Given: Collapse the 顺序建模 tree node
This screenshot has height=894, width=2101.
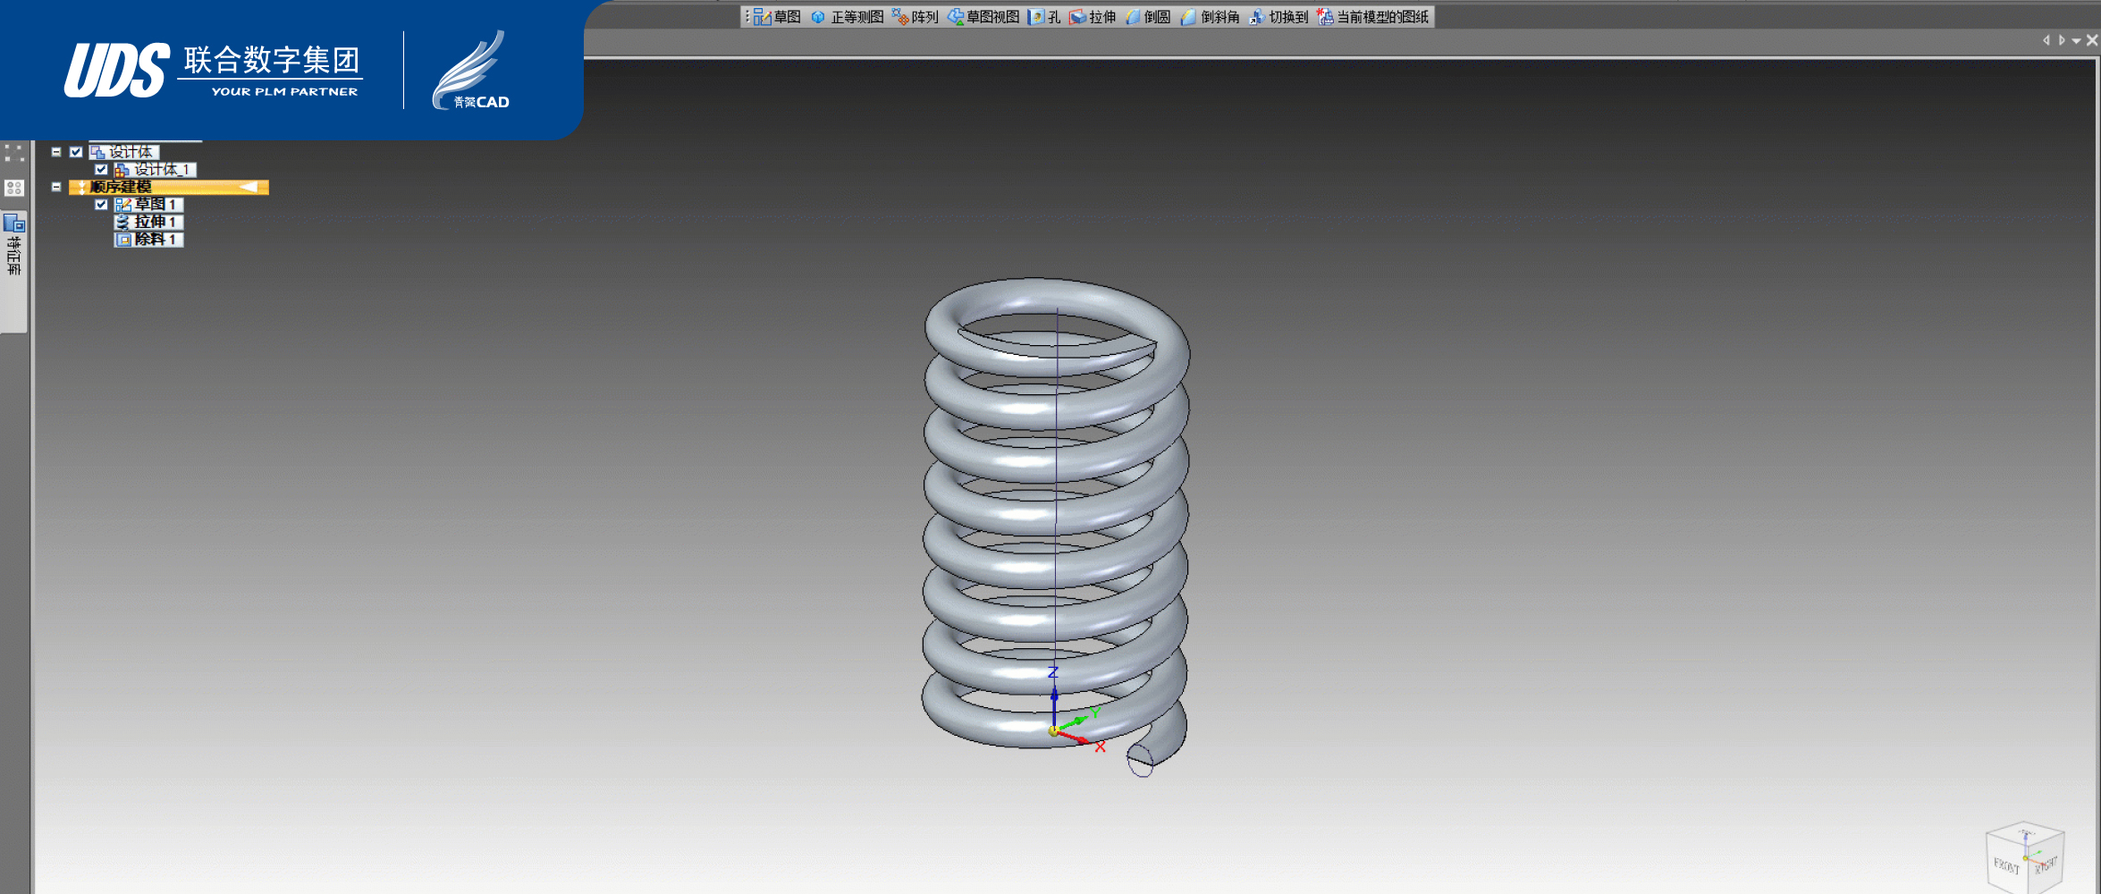Looking at the screenshot, I should (56, 187).
